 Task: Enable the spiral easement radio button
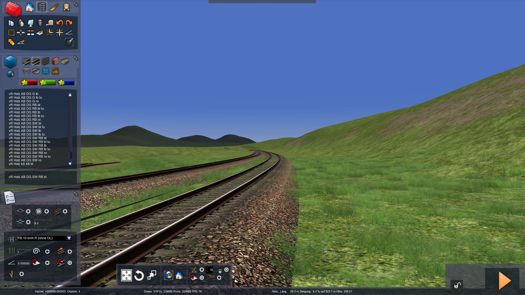tap(47, 252)
